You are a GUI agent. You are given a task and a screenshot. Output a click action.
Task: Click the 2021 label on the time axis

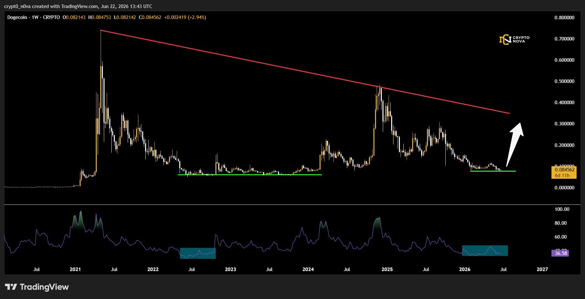tap(75, 269)
